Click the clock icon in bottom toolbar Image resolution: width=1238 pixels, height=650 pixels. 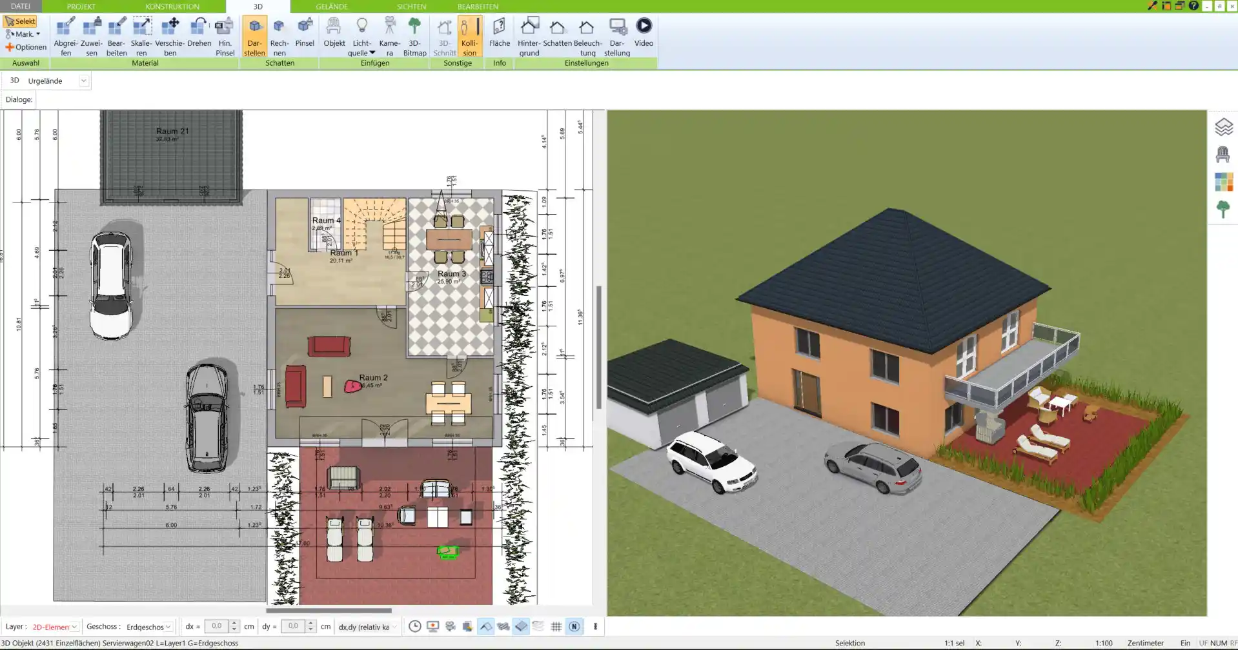click(415, 626)
